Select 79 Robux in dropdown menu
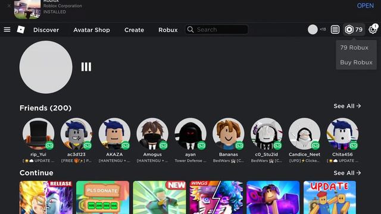381x214 pixels. (x=354, y=48)
